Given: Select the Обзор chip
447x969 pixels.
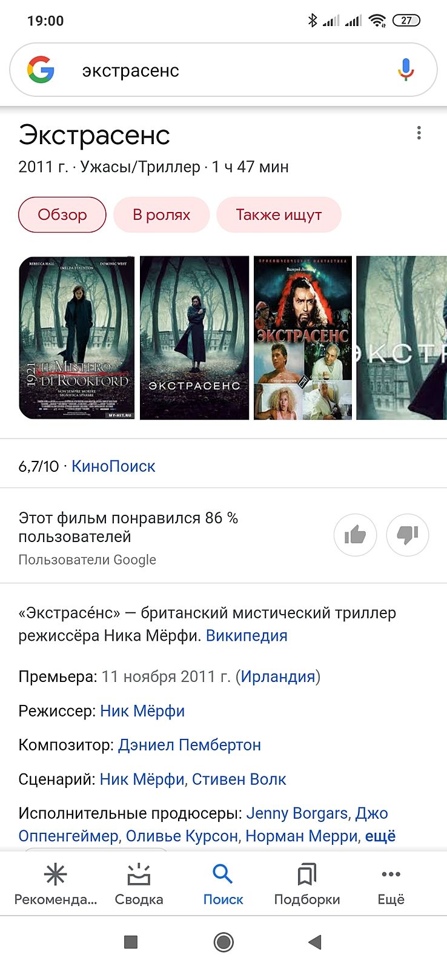Looking at the screenshot, I should tap(62, 214).
